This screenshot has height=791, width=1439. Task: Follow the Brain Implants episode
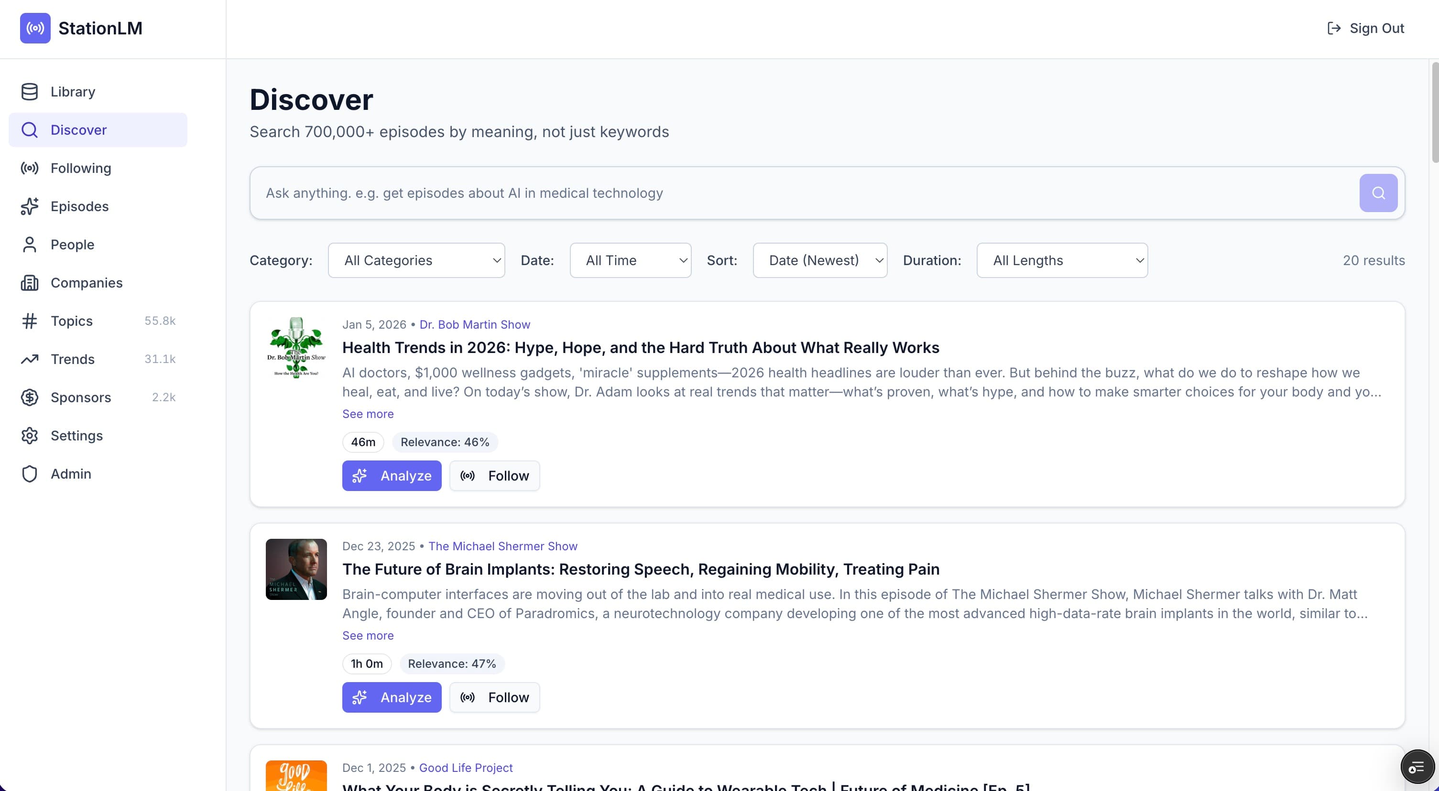[494, 697]
